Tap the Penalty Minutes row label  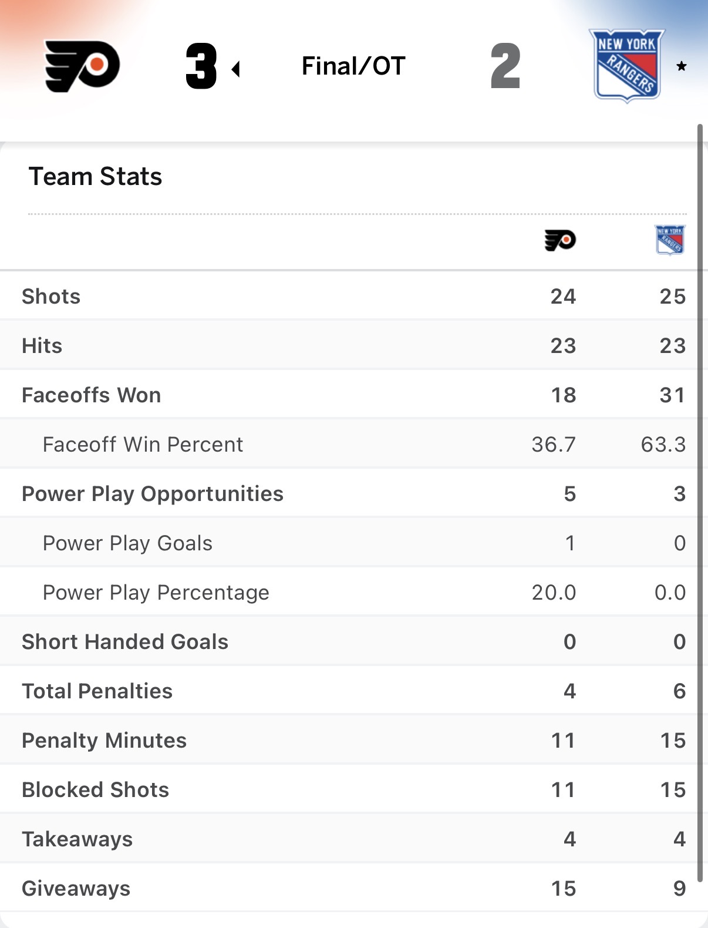104,741
